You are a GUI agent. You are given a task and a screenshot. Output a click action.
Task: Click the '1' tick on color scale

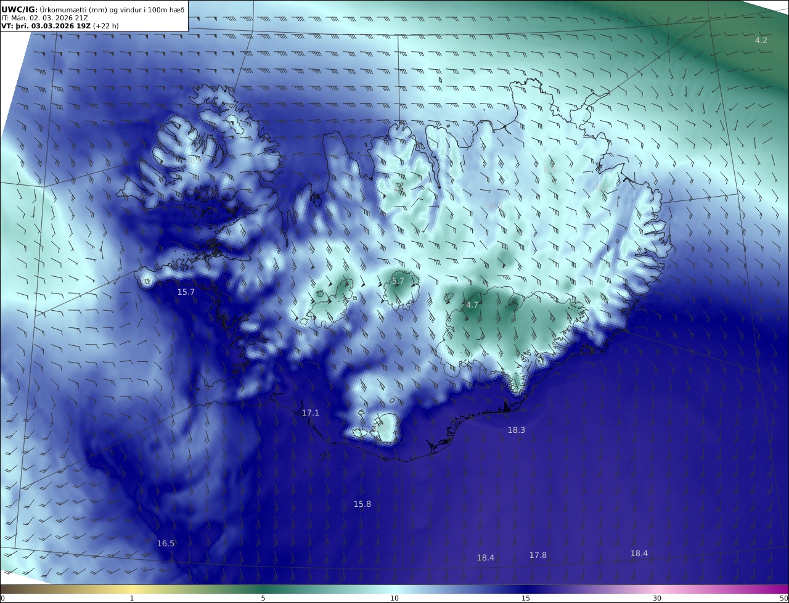tap(132, 598)
